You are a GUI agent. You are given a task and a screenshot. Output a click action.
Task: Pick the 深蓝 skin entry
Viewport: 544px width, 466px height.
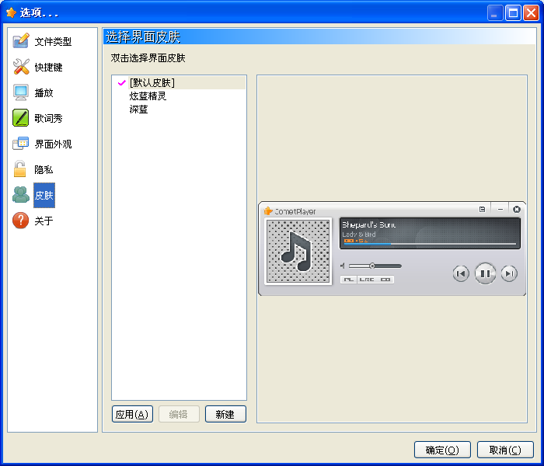139,110
